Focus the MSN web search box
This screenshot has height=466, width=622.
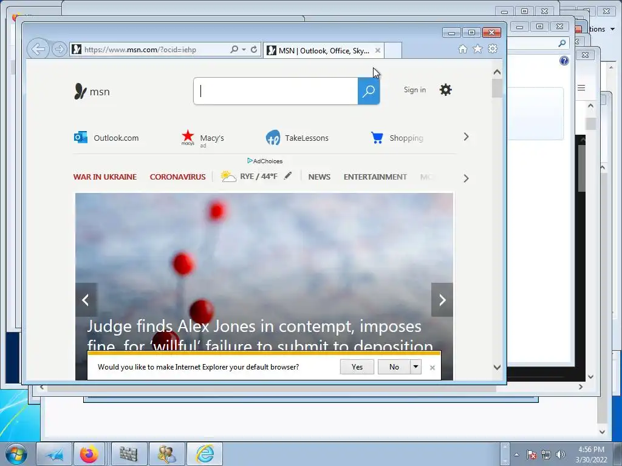click(276, 91)
